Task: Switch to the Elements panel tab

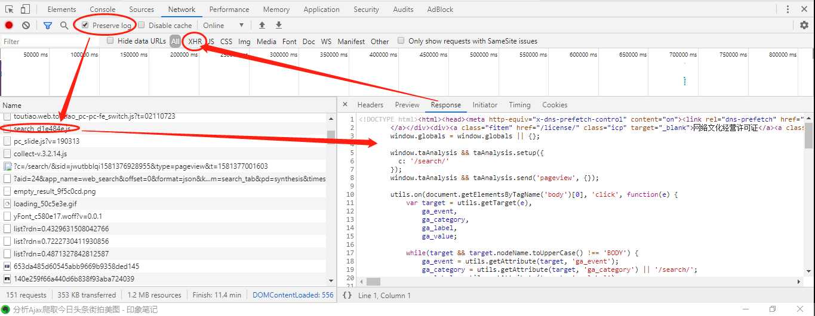Action: tap(61, 9)
